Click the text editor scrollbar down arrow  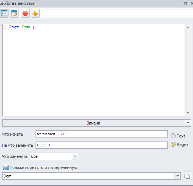pyautogui.click(x=188, y=113)
